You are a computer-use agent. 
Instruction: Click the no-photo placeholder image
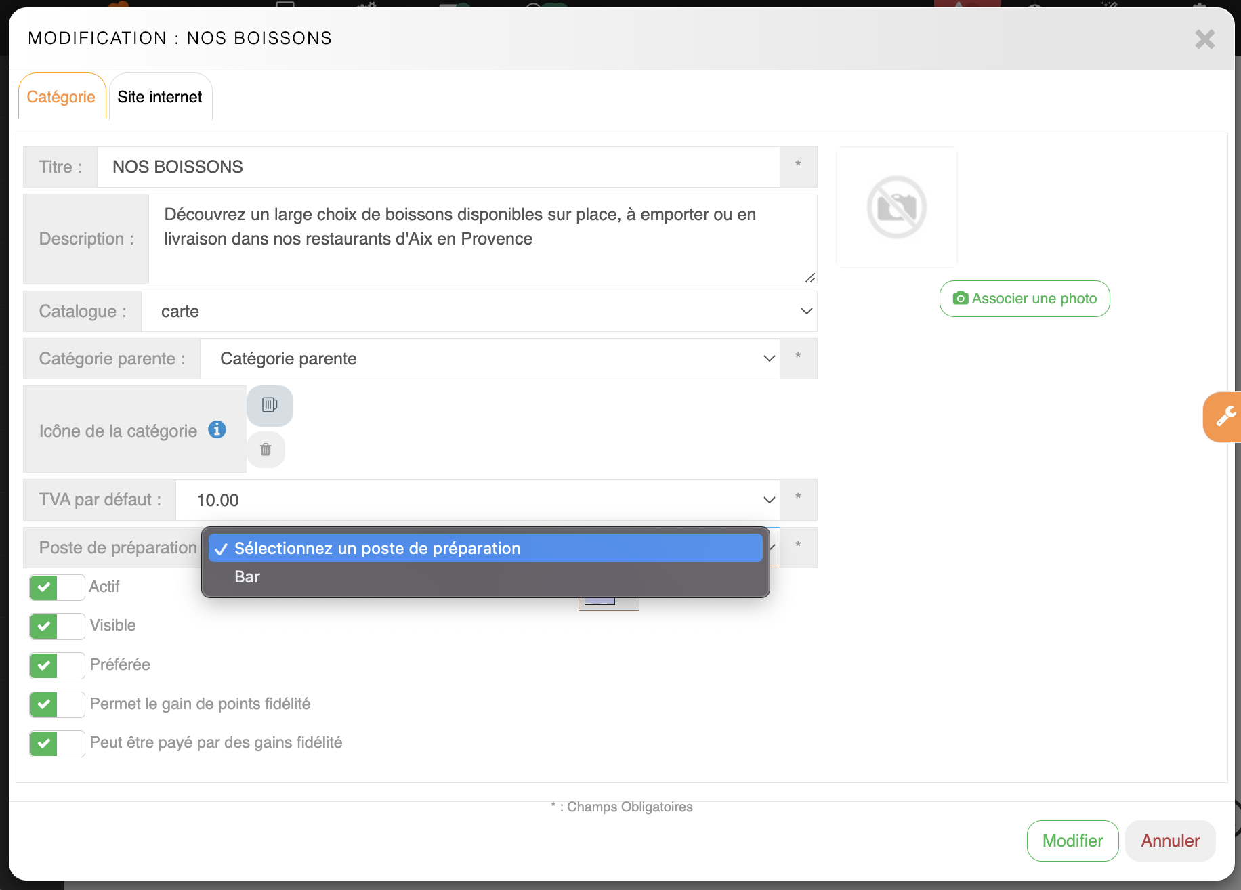(896, 207)
